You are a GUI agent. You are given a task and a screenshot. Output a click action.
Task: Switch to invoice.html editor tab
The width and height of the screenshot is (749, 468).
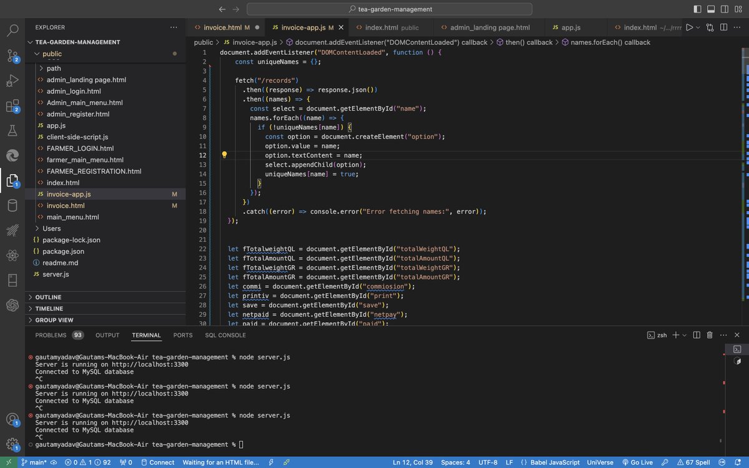[226, 27]
